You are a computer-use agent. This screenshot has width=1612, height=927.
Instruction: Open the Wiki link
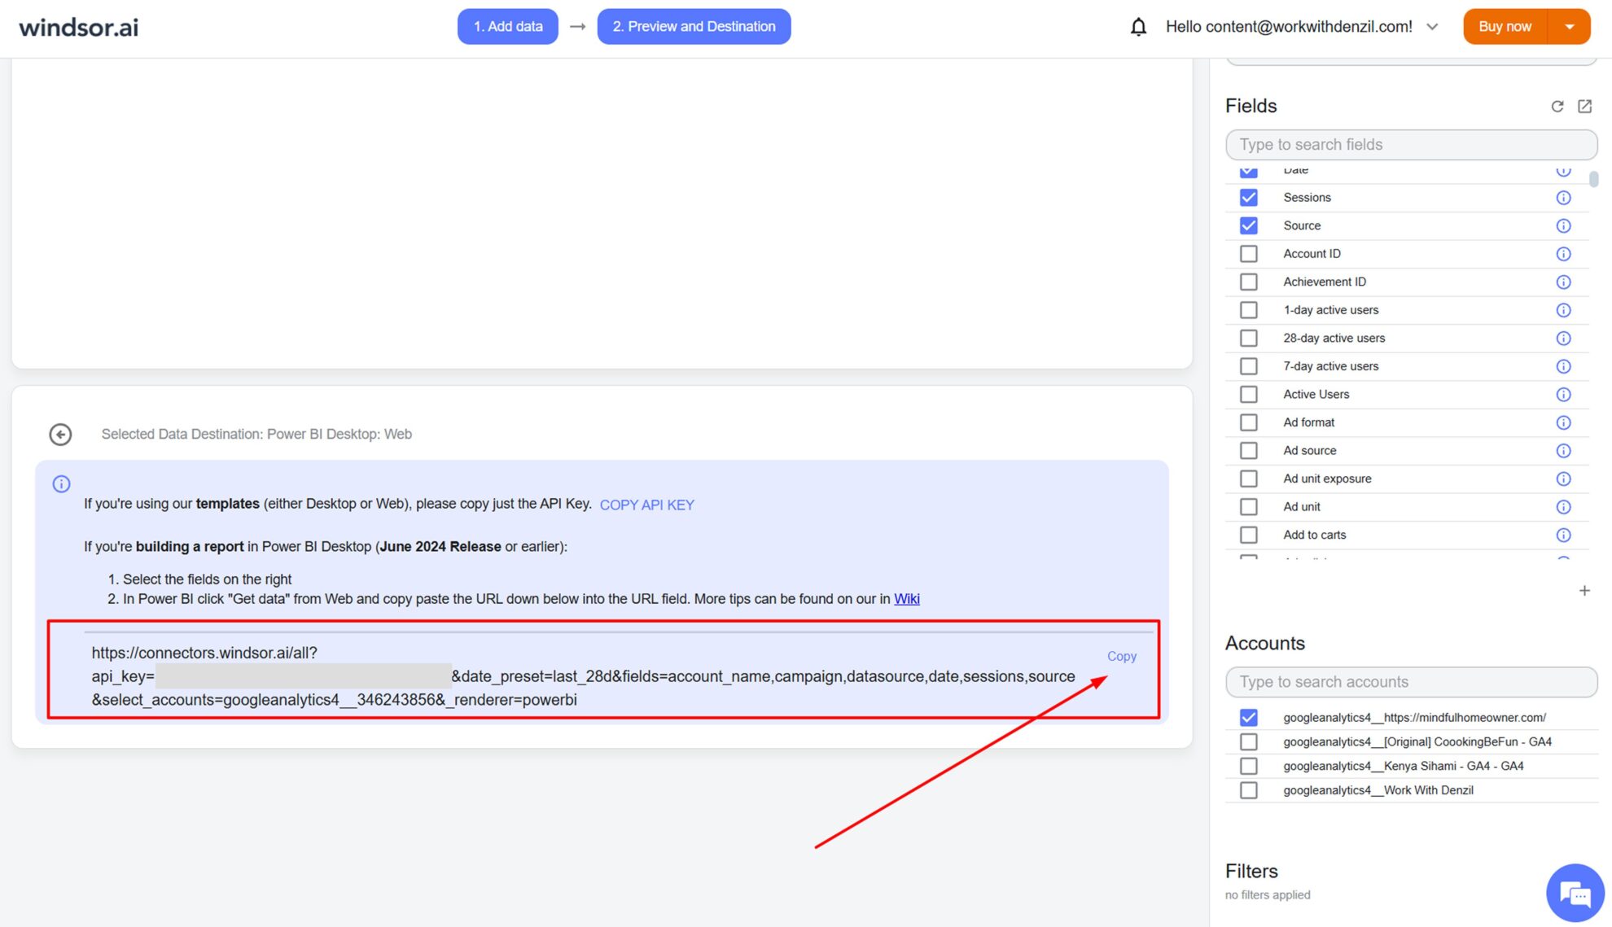pos(906,599)
